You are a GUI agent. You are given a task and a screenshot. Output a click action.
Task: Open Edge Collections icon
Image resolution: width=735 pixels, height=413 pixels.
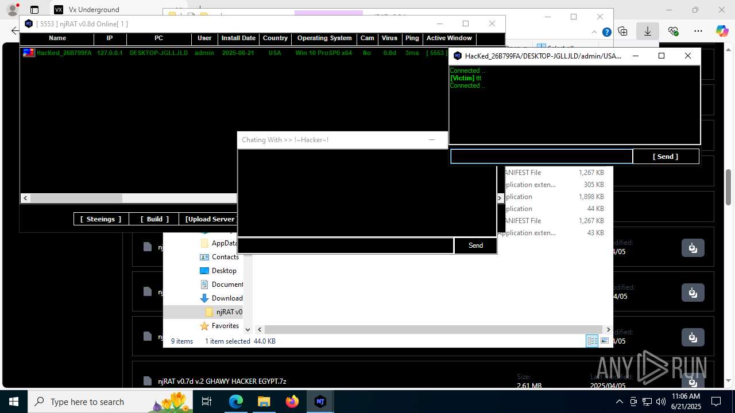(x=623, y=31)
